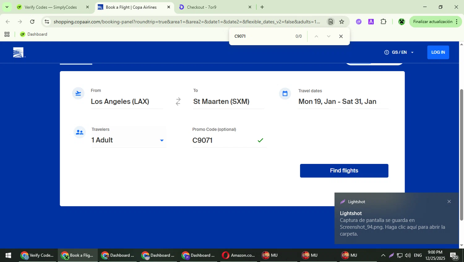Image resolution: width=464 pixels, height=262 pixels.
Task: Click the green promo code checkmark
Action: (260, 140)
